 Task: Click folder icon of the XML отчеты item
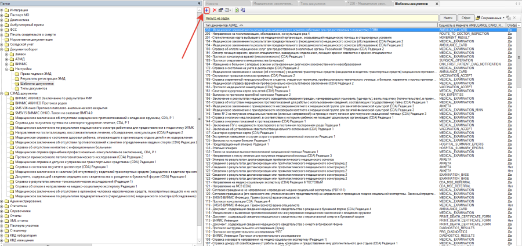point(7,220)
